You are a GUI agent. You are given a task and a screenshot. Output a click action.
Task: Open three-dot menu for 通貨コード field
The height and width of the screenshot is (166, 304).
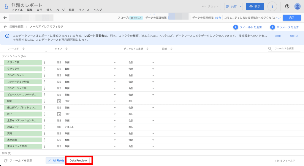[45, 127]
